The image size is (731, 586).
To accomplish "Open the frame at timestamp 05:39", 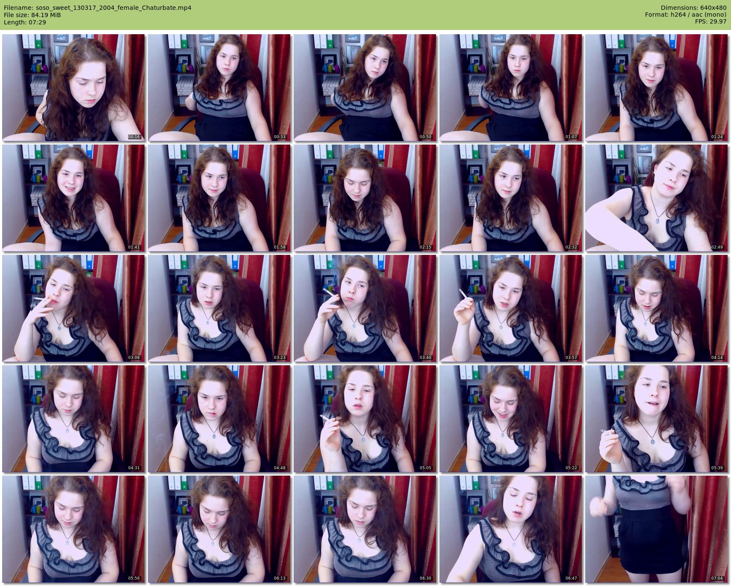I will [656, 419].
